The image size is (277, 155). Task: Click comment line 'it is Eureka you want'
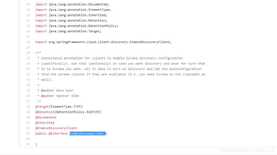121,69
